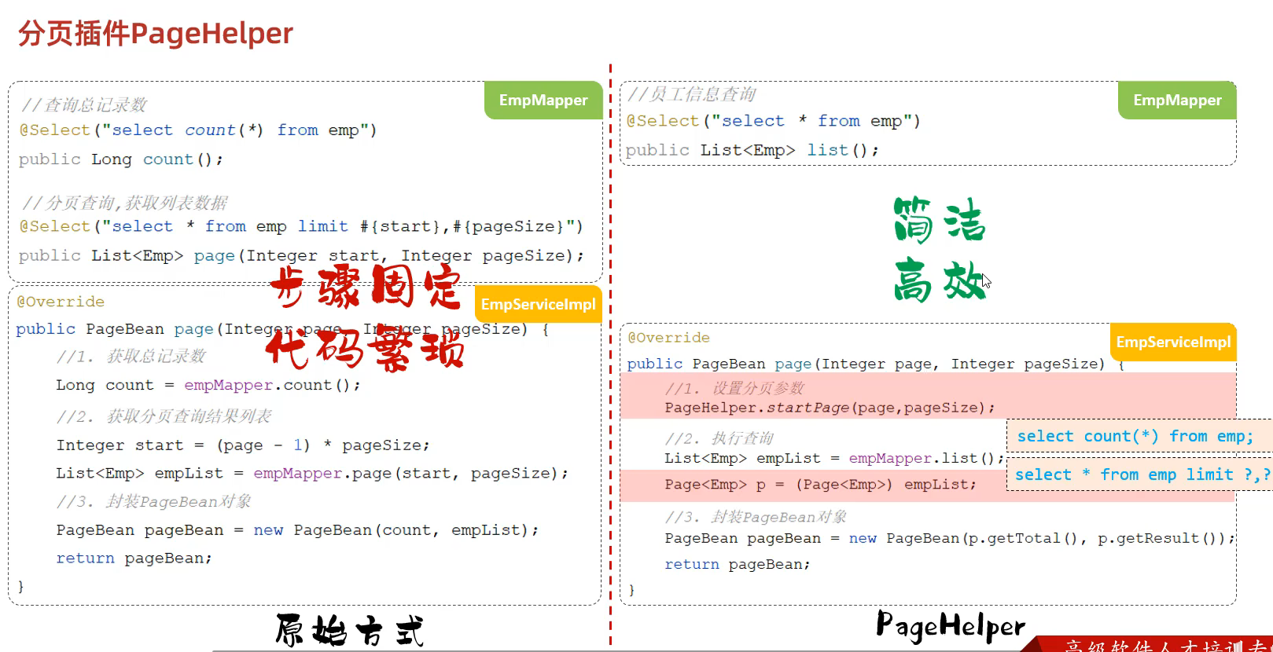The width and height of the screenshot is (1273, 652).
Task: Click the green 高效 handwritten text
Action: click(x=939, y=281)
